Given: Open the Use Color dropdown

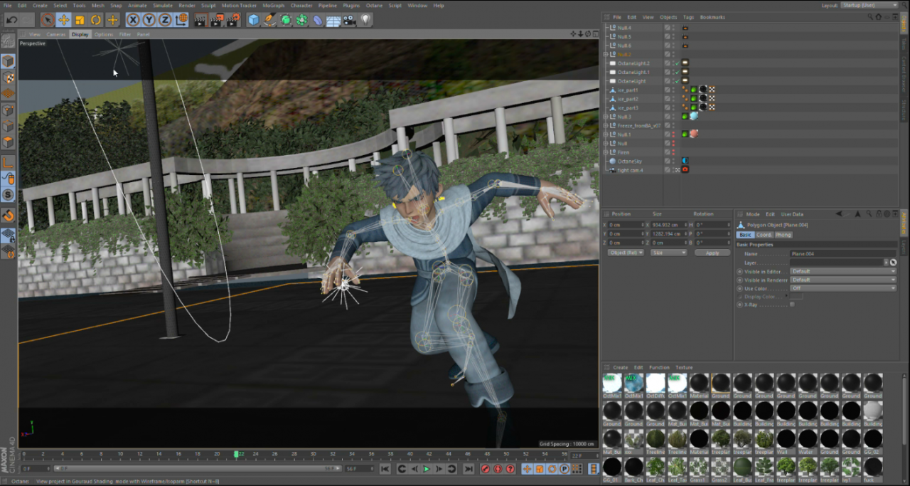Looking at the screenshot, I should click(x=842, y=288).
